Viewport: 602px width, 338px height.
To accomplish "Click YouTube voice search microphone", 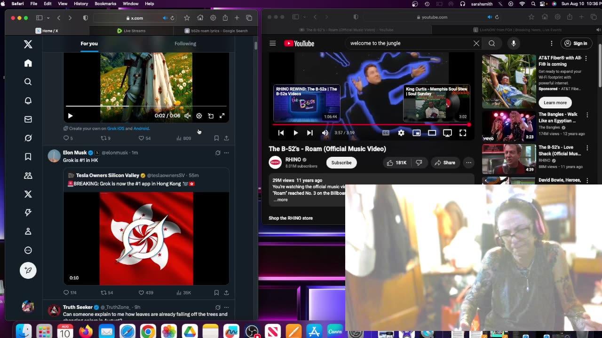I will coord(514,43).
